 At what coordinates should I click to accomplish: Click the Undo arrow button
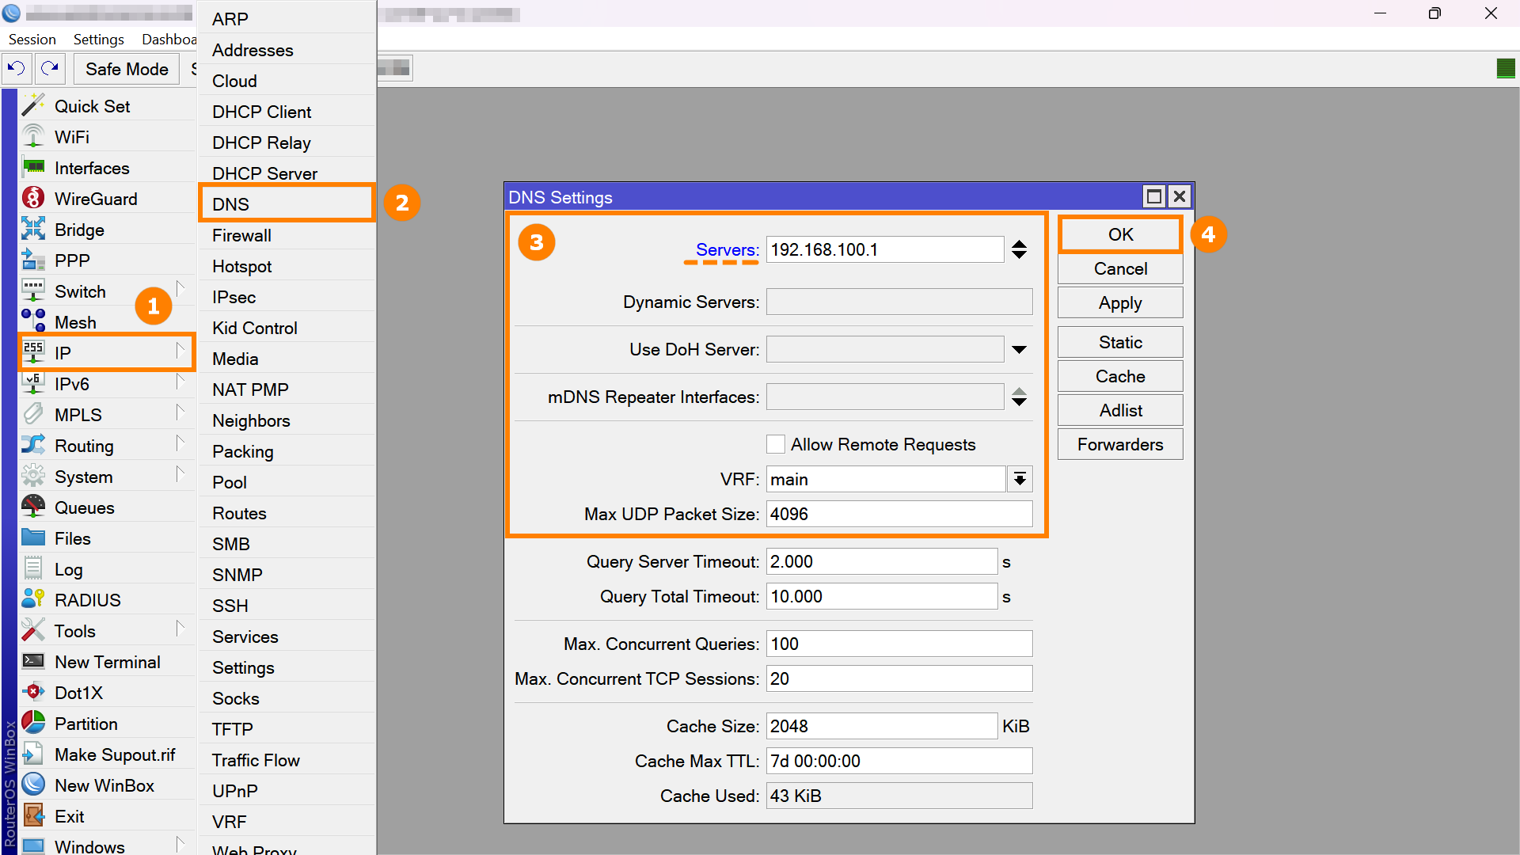pyautogui.click(x=17, y=69)
